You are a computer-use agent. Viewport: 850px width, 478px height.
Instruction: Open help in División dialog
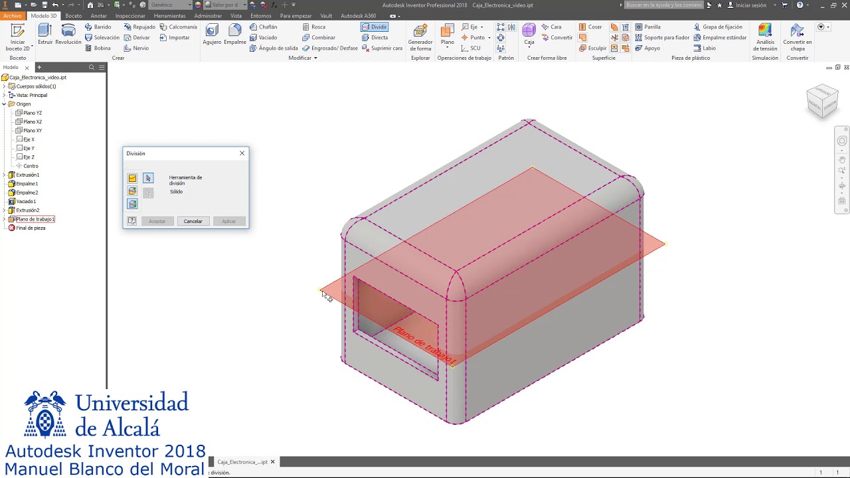point(131,221)
